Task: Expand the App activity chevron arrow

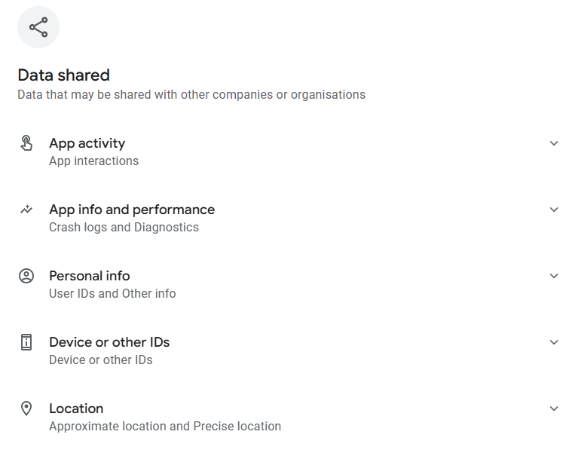Action: 554,143
